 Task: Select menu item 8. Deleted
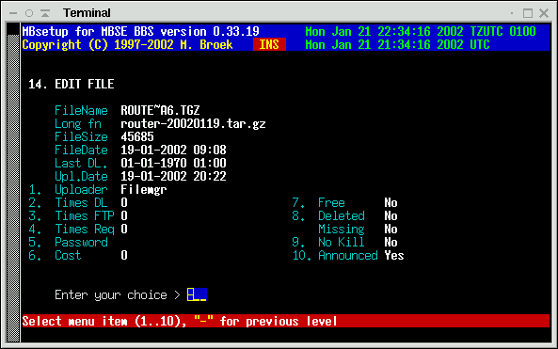pyautogui.click(x=328, y=216)
